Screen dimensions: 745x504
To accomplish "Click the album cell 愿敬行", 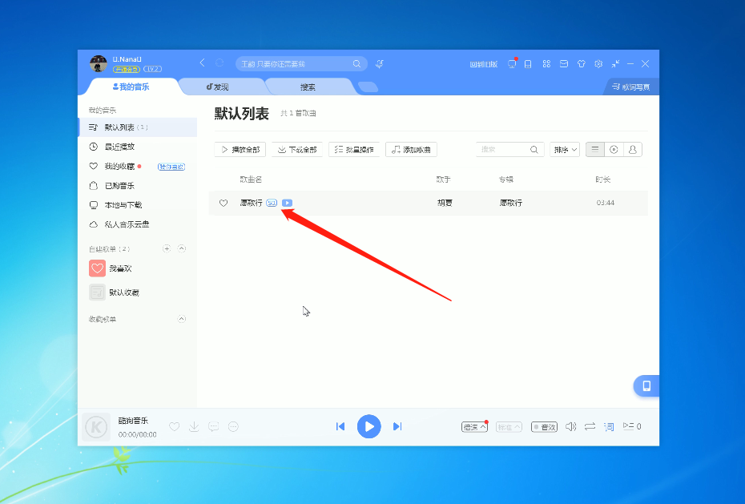I will [511, 203].
